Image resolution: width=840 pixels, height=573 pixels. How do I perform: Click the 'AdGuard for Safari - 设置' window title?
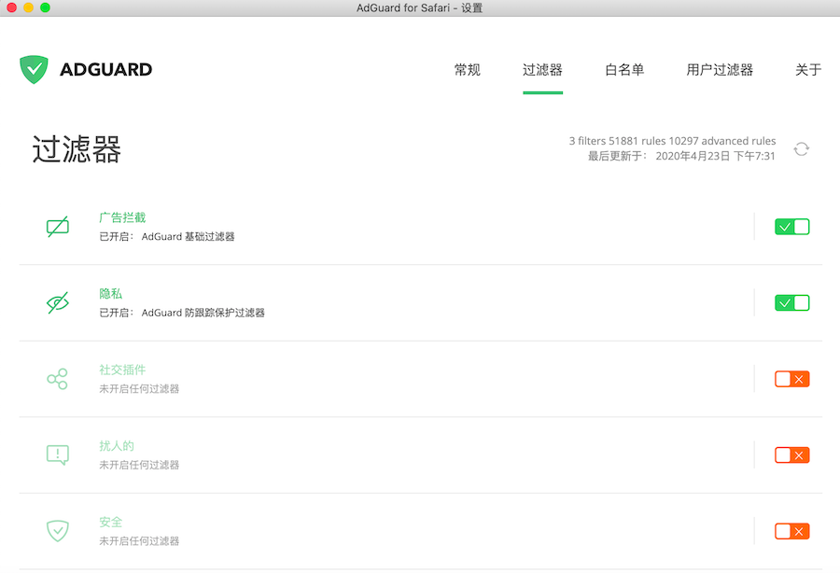click(419, 8)
